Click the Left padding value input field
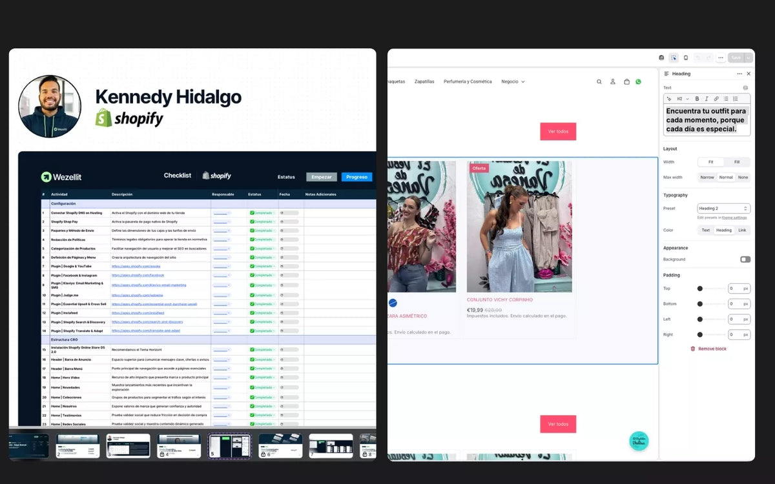This screenshot has height=484, width=775. 739,319
